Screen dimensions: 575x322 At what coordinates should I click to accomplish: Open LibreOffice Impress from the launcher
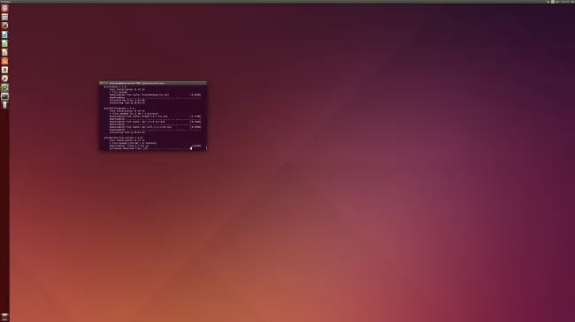pyautogui.click(x=4, y=52)
